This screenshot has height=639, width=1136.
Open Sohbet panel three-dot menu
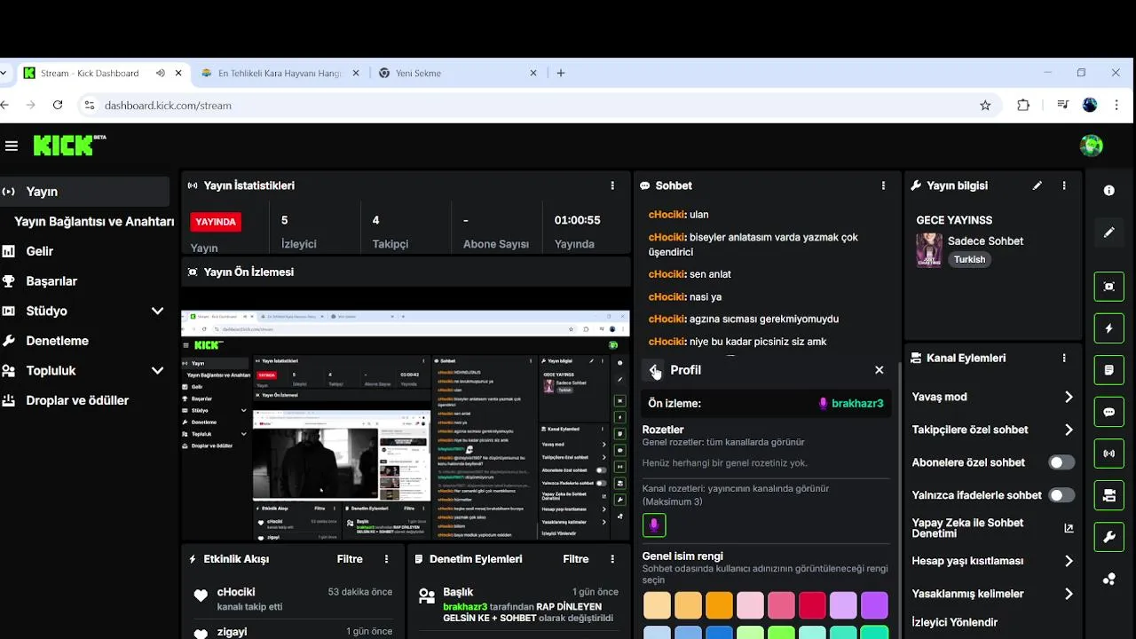coord(883,185)
